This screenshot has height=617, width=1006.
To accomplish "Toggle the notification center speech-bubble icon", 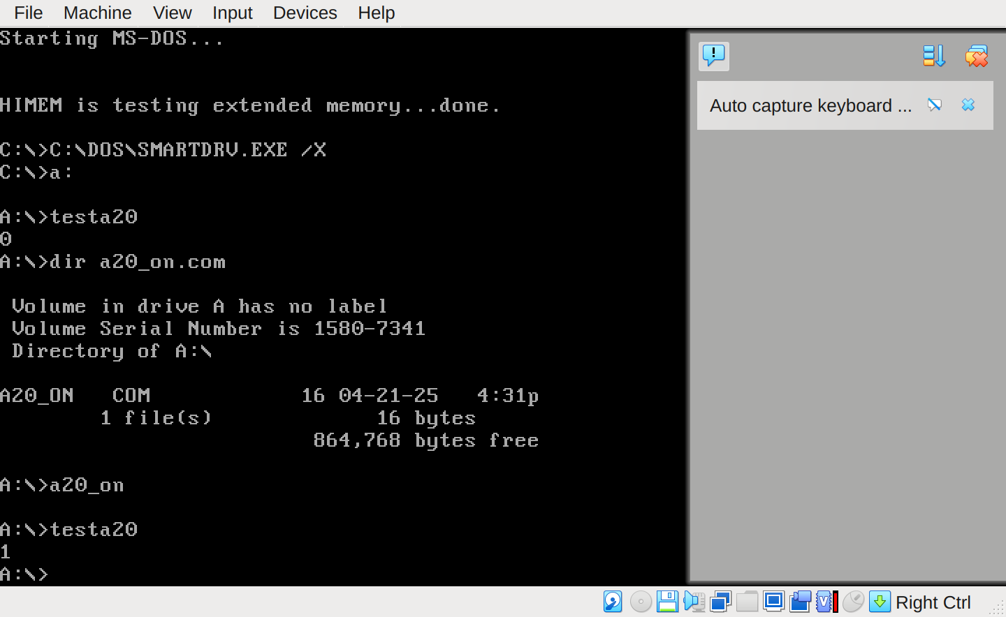I will coord(714,56).
